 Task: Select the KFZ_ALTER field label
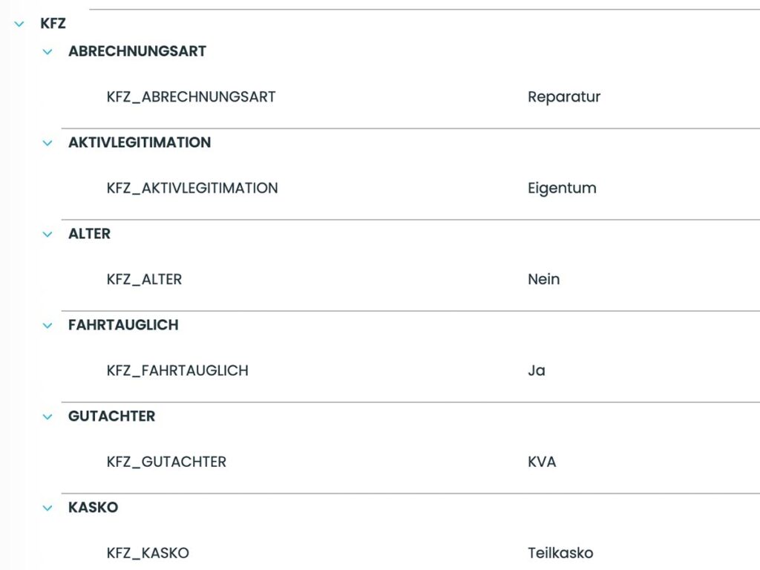[x=145, y=279]
